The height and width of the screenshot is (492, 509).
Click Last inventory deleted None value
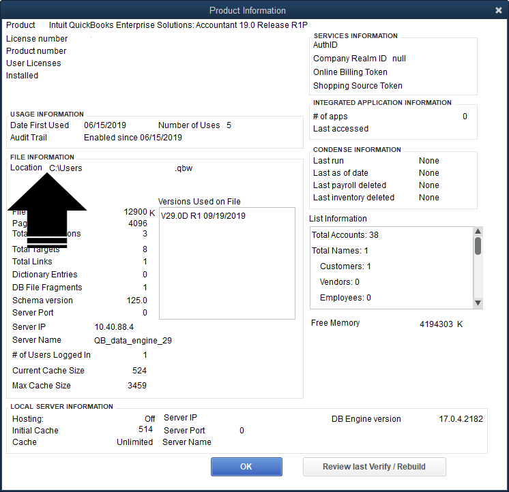(x=428, y=198)
